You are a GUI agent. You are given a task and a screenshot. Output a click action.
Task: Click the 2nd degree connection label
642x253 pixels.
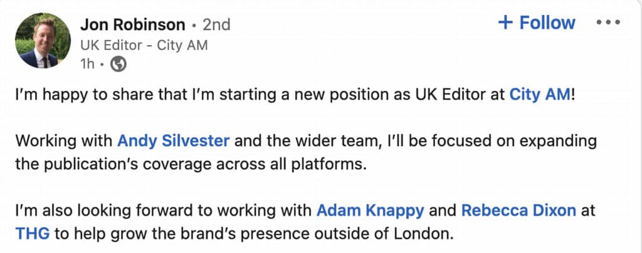(216, 25)
